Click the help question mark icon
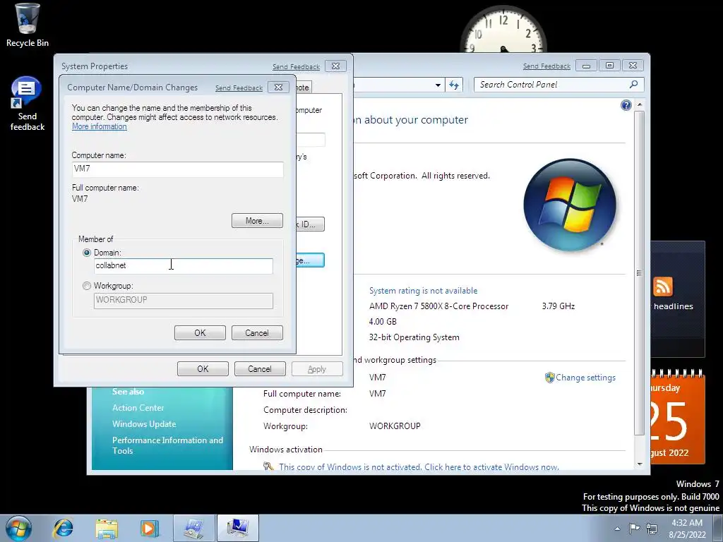 [626, 106]
